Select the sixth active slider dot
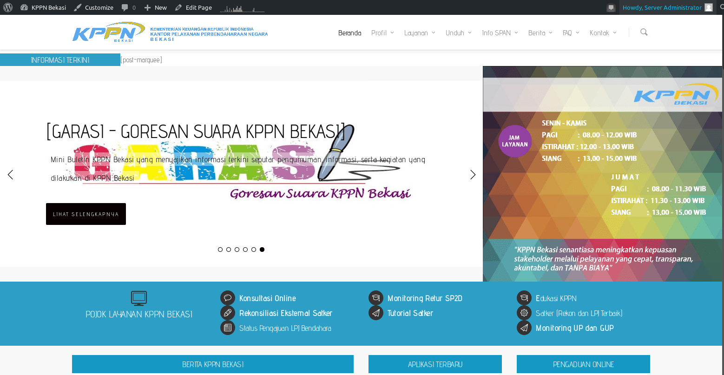724x375 pixels. pos(262,250)
